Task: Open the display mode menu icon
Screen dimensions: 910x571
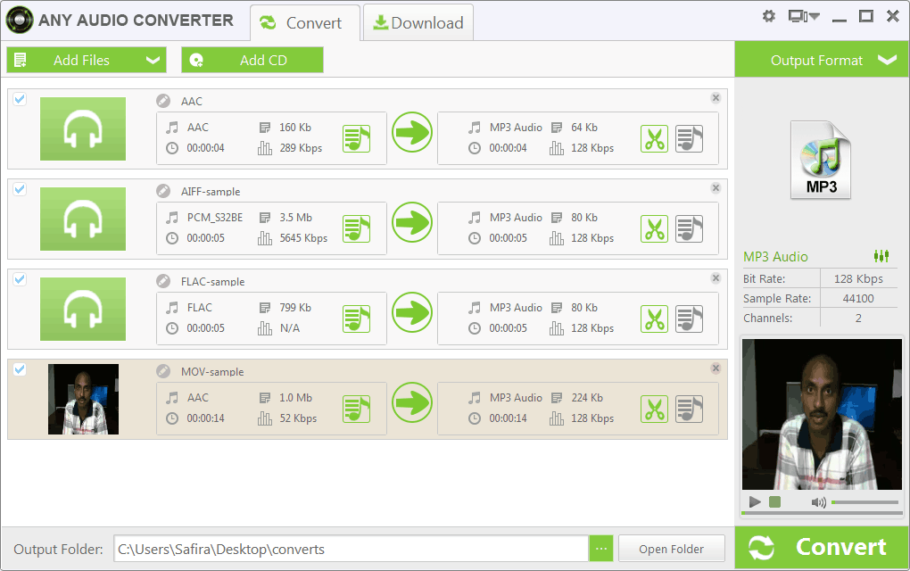Action: coord(803,16)
